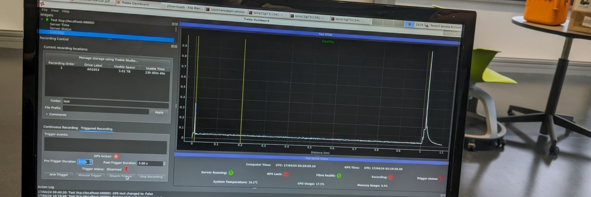This screenshot has width=591, height=197.
Task: Click the Disarmed trigger status red icon
Action: pyautogui.click(x=126, y=169)
